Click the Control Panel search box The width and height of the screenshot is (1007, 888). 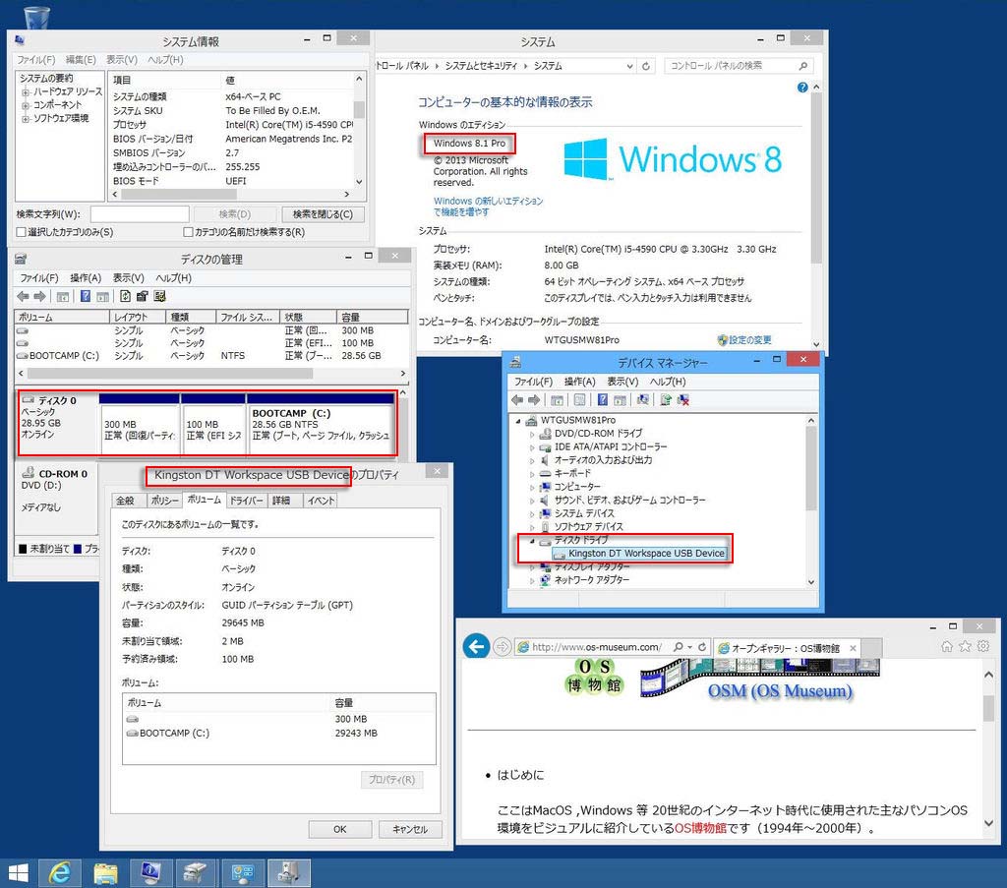tap(738, 66)
